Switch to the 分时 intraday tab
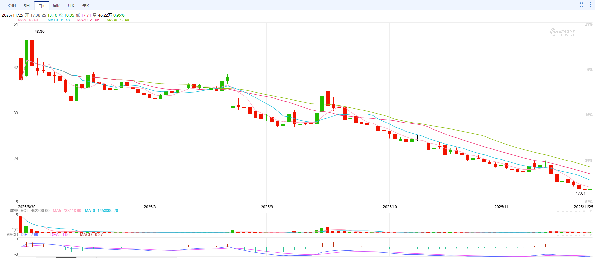595x258 pixels. point(12,6)
